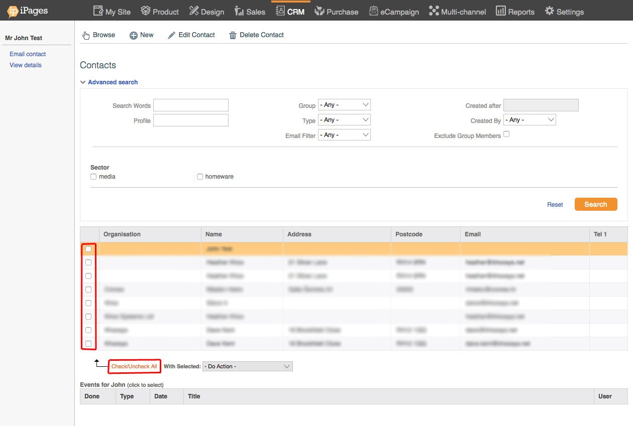Open the Purchase menu
633x426 pixels.
337,11
